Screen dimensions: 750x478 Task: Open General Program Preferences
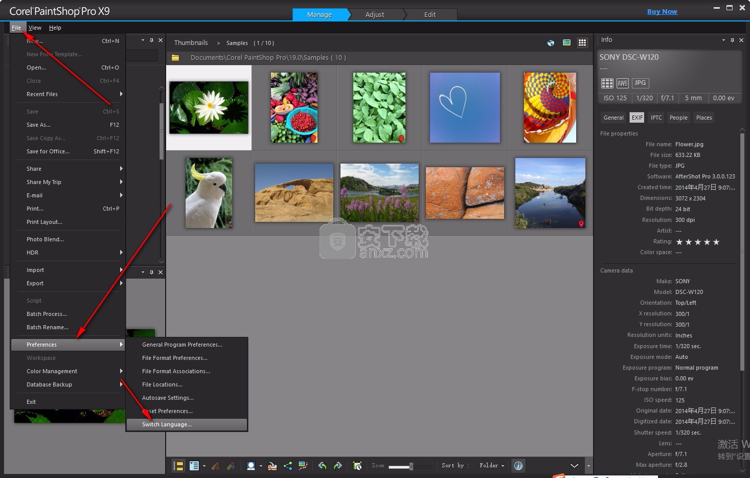pos(187,345)
